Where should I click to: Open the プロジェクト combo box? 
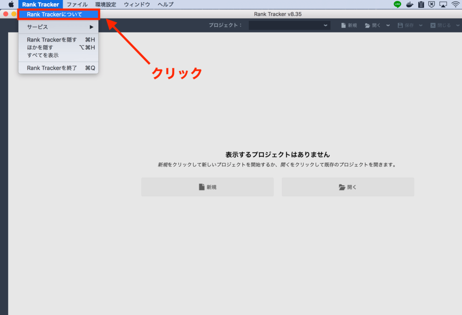(x=289, y=25)
